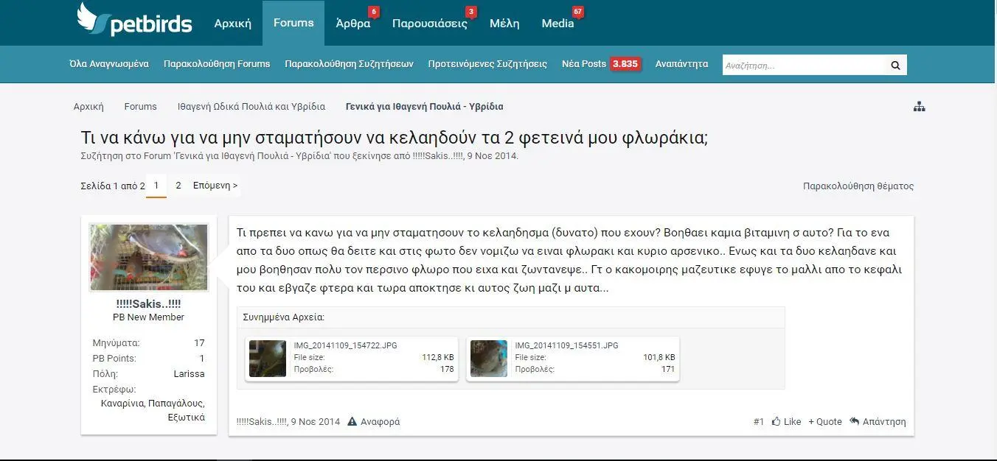Click filename IMG_20141109_154722.JPG

(x=345, y=345)
